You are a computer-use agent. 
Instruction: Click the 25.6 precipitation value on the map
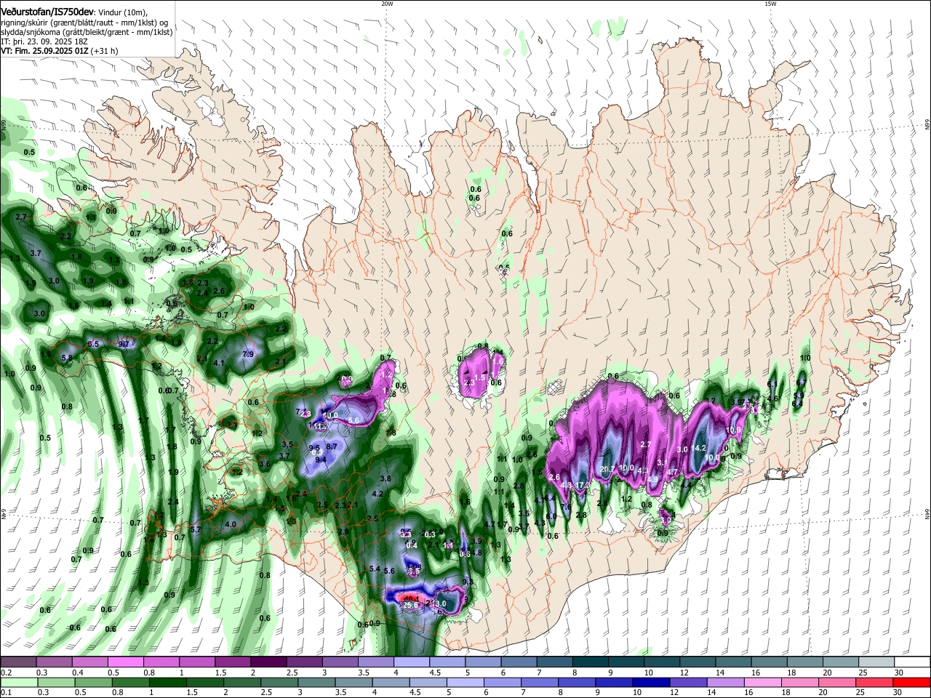tap(411, 605)
